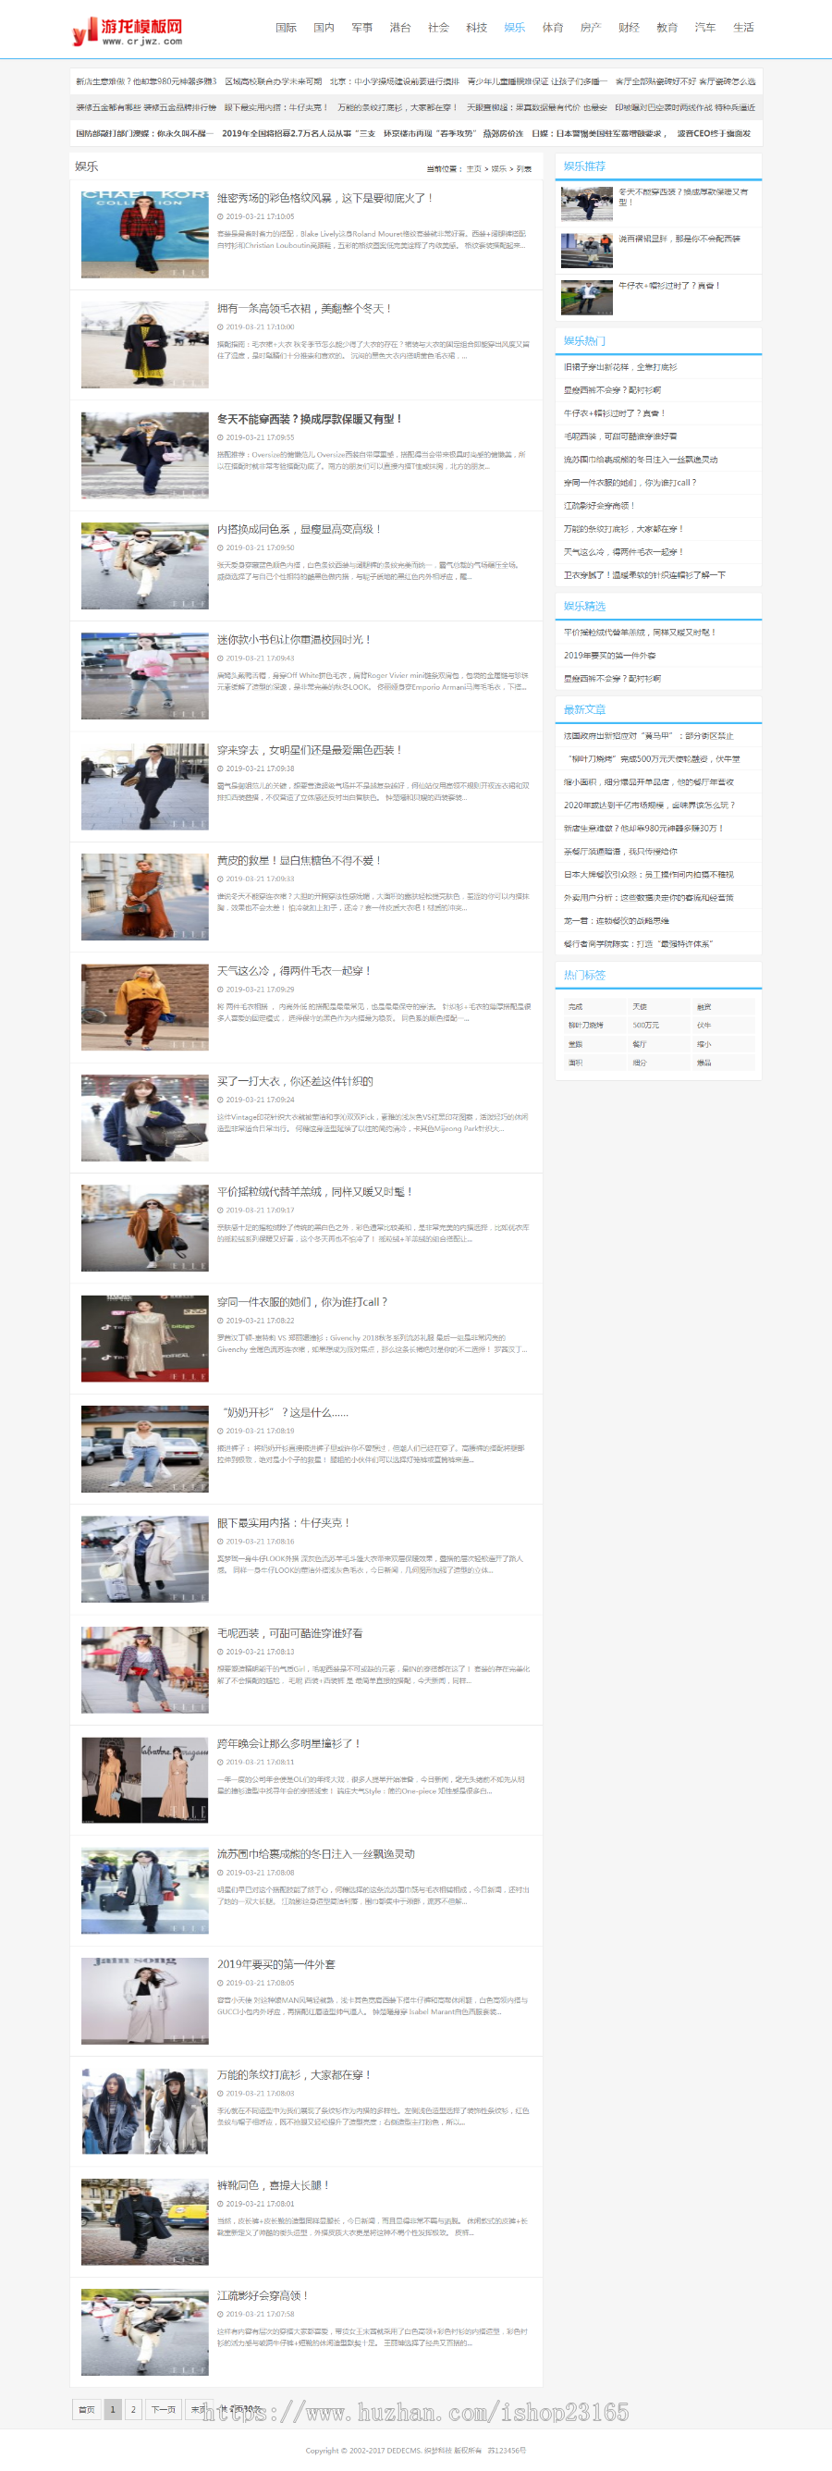Open 冬天不能穿西装 thumbnail in 娱乐推荐 sidebar
The width and height of the screenshot is (832, 2471).
coord(586,204)
